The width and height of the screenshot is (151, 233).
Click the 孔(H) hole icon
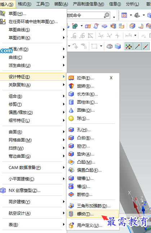pyautogui.click(x=71, y=130)
